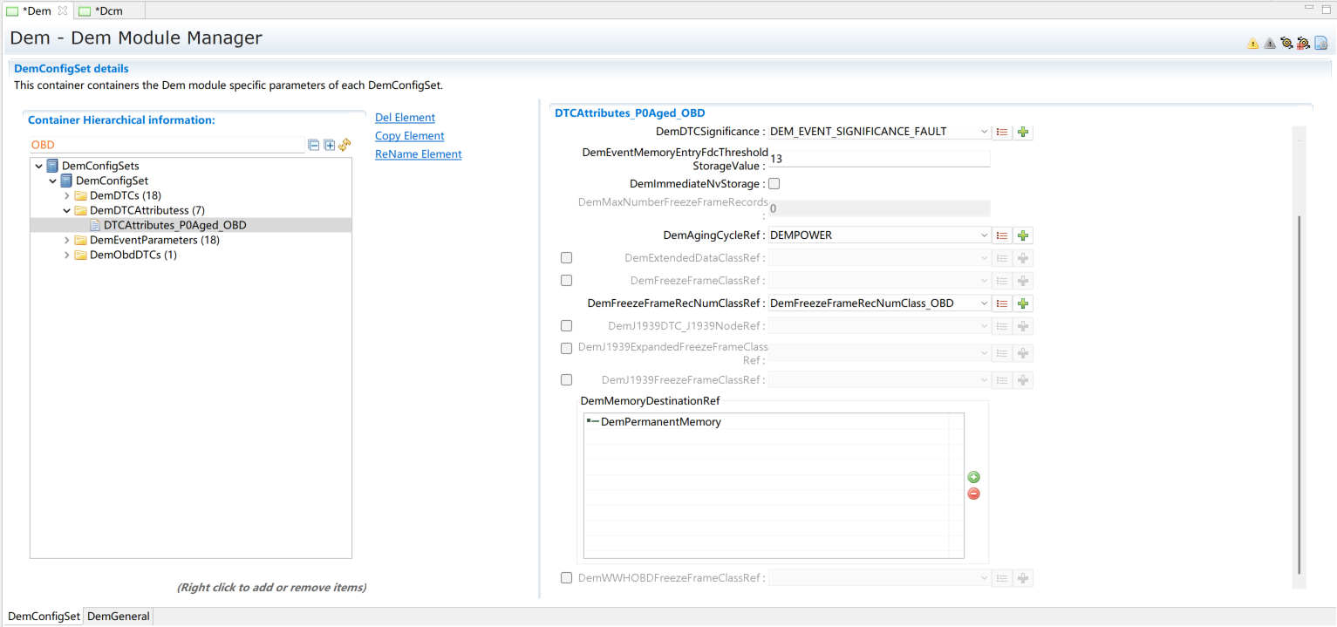Switch to the DemGeneral bottom tab
Screen dimensions: 1337x627
click(119, 617)
